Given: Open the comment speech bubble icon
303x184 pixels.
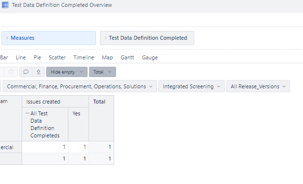Looking at the screenshot, I should (x=26, y=72).
